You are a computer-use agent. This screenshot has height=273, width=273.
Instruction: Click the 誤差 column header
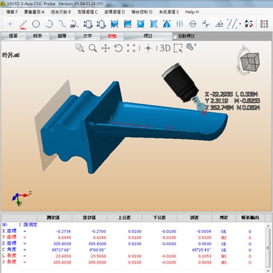(194, 217)
